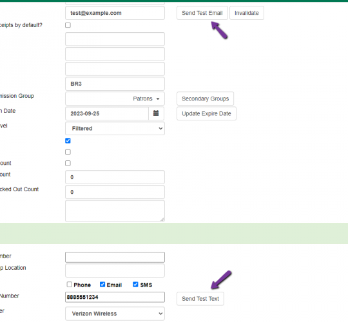Open the Patrons permission group dropdown
Image resolution: width=348 pixels, height=322 pixels.
[115, 99]
